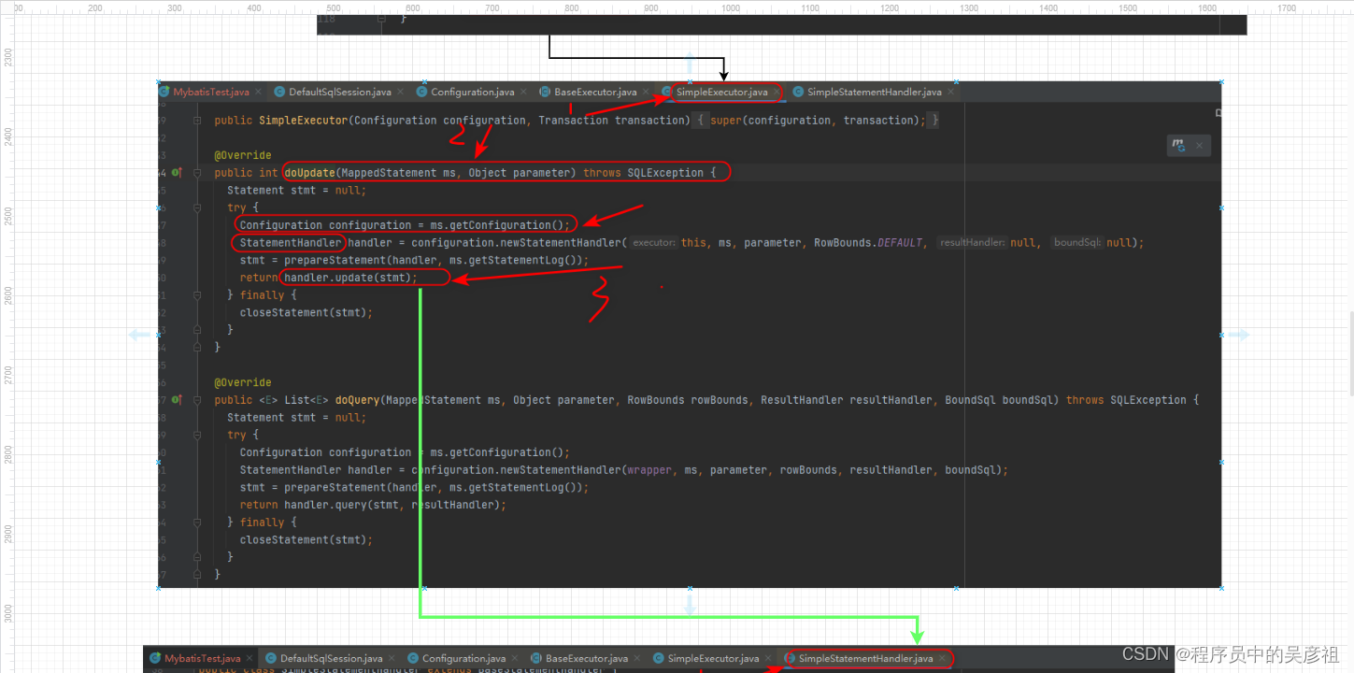1354x673 pixels.
Task: Click handler.query(stmt, resultHandler) statement
Action: pyautogui.click(x=373, y=505)
